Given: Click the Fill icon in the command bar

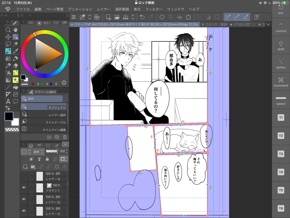Looking at the screenshot, I should pyautogui.click(x=179, y=17).
